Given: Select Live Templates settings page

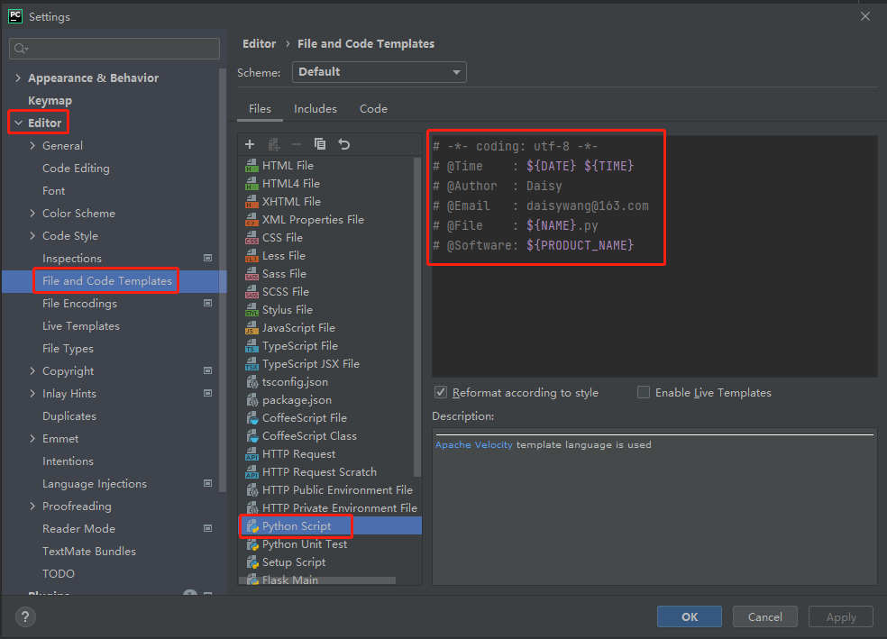Looking at the screenshot, I should 81,326.
